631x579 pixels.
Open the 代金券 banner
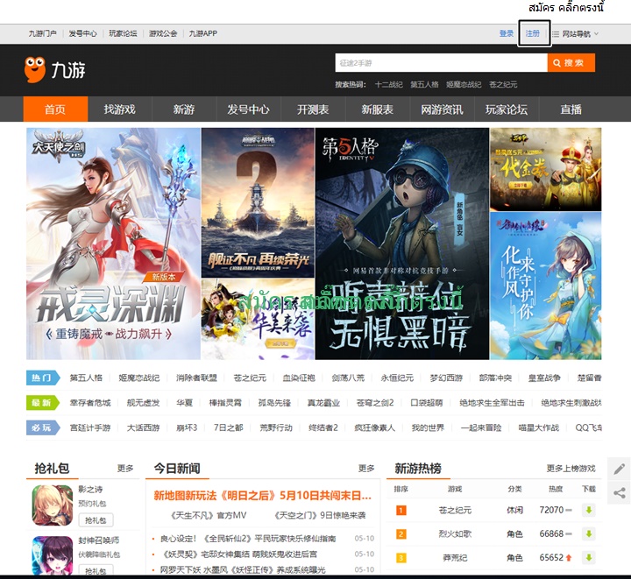coord(546,169)
